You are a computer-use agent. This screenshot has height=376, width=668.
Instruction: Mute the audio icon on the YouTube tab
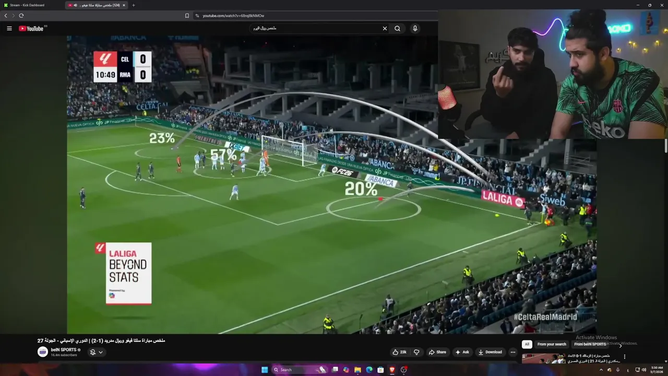pyautogui.click(x=75, y=5)
